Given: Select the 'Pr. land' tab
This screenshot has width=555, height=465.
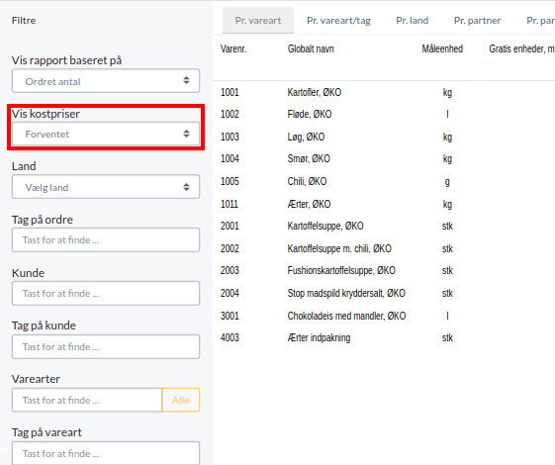Looking at the screenshot, I should [x=412, y=21].
